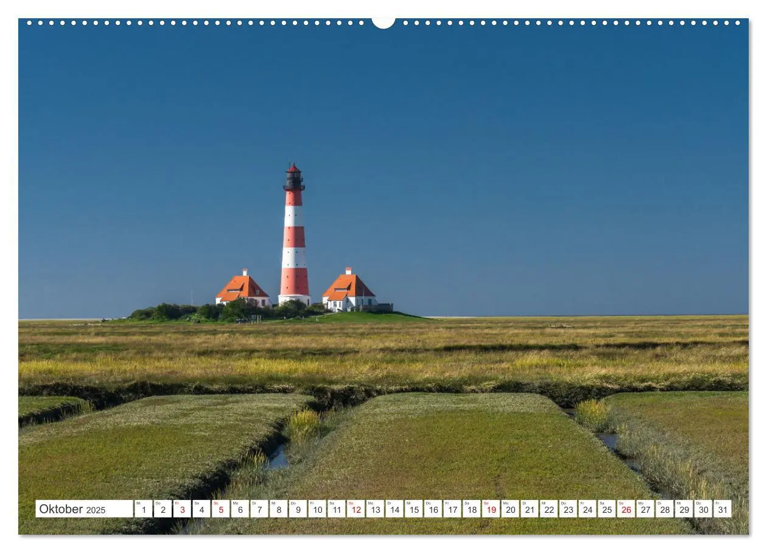Image resolution: width=767 pixels, height=553 pixels.
Task: Click the red-and-white striped lighthouse tower
Action: (x=295, y=234)
